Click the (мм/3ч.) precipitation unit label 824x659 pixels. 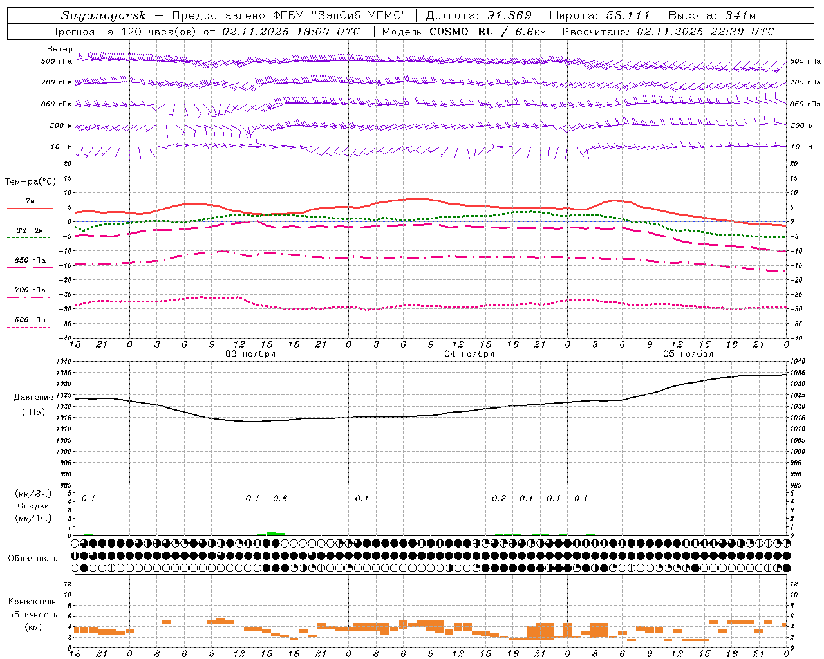(x=33, y=494)
